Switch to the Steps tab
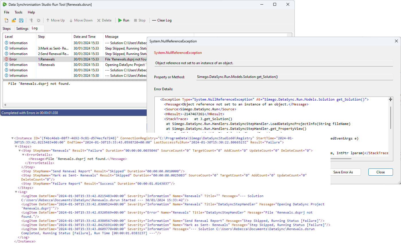This screenshot has height=251, width=401. click(7, 29)
